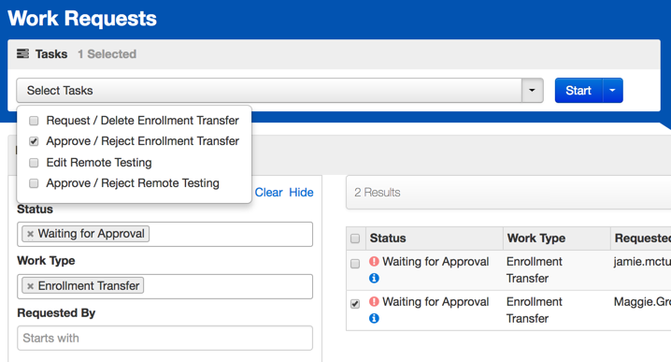Click red alert icon in first result row

tap(374, 261)
